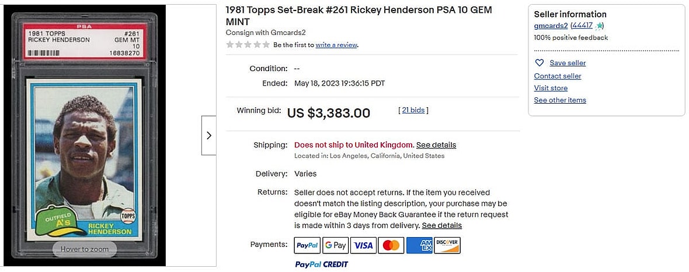Open See details under returns policy
Image resolution: width=689 pixels, height=272 pixels.
(x=442, y=225)
